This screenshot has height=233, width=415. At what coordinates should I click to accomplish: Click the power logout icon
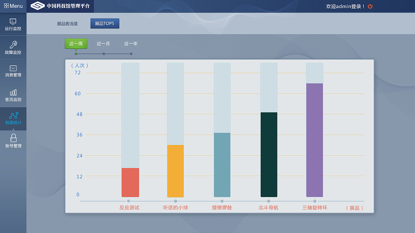pos(370,6)
